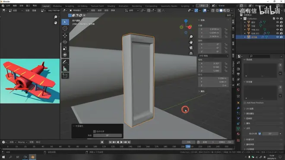
Task: Open the XYZ Euler rotation mode dropdown
Action: pyautogui.click(x=213, y=56)
